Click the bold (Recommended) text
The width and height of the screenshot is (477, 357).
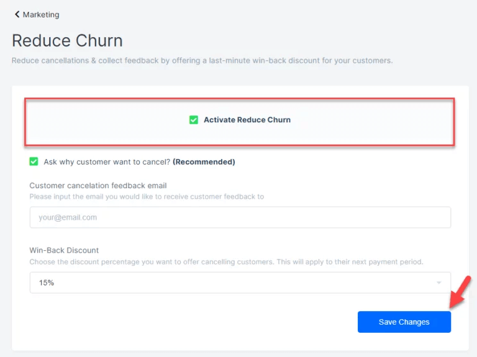pyautogui.click(x=204, y=162)
